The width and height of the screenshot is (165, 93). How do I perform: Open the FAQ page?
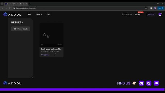(x=48, y=14)
